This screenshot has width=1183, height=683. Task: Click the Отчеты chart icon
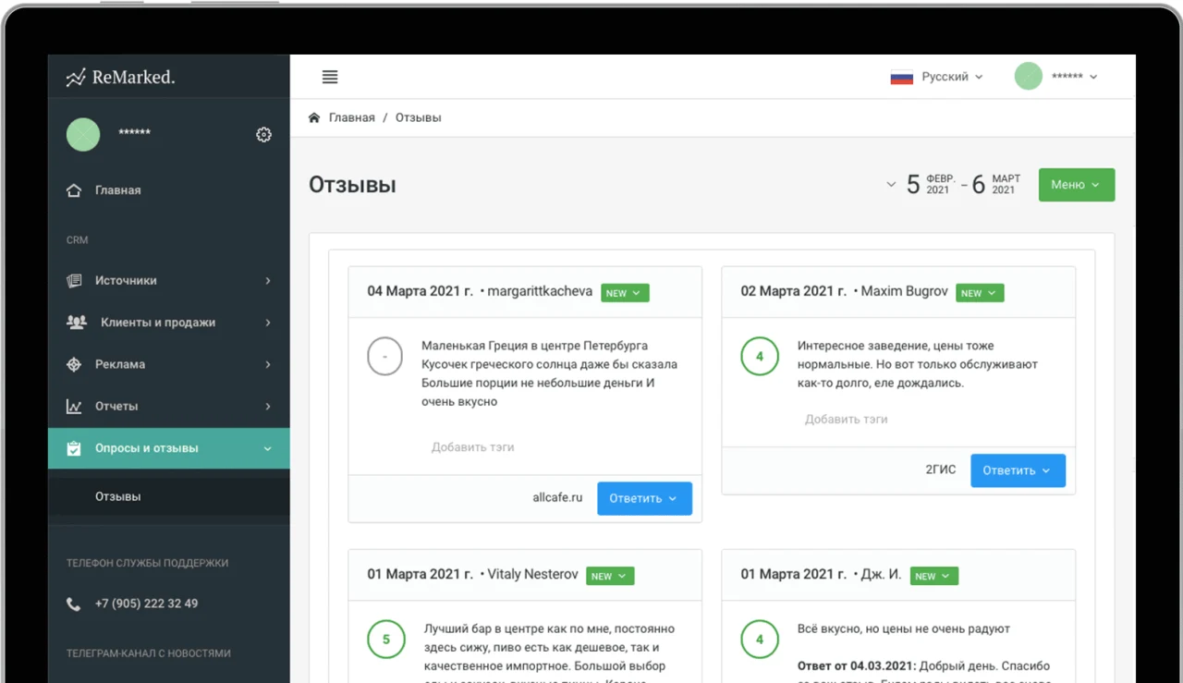(75, 406)
